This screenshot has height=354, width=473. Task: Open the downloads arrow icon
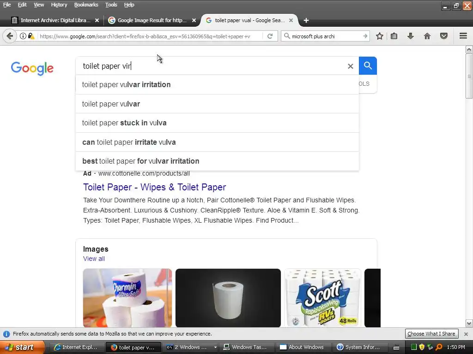[410, 36]
